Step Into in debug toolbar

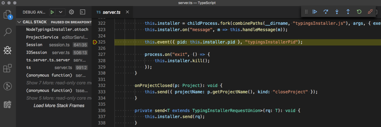337,12
